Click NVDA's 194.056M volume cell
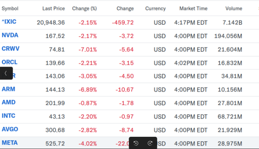This screenshot has height=149, width=259. [228, 36]
